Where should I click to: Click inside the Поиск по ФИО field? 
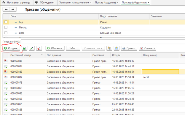click(x=103, y=41)
